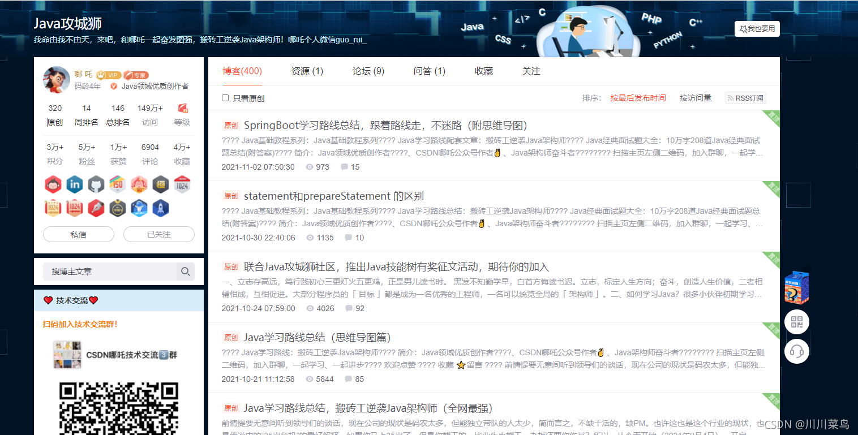Switch to the 博客(400) tab
The height and width of the screenshot is (435, 858).
pyautogui.click(x=242, y=71)
